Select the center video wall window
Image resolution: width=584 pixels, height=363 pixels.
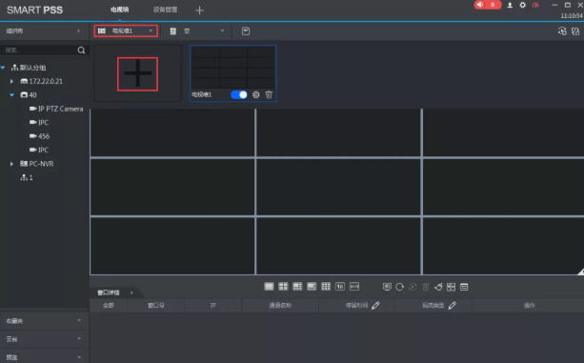pos(338,187)
